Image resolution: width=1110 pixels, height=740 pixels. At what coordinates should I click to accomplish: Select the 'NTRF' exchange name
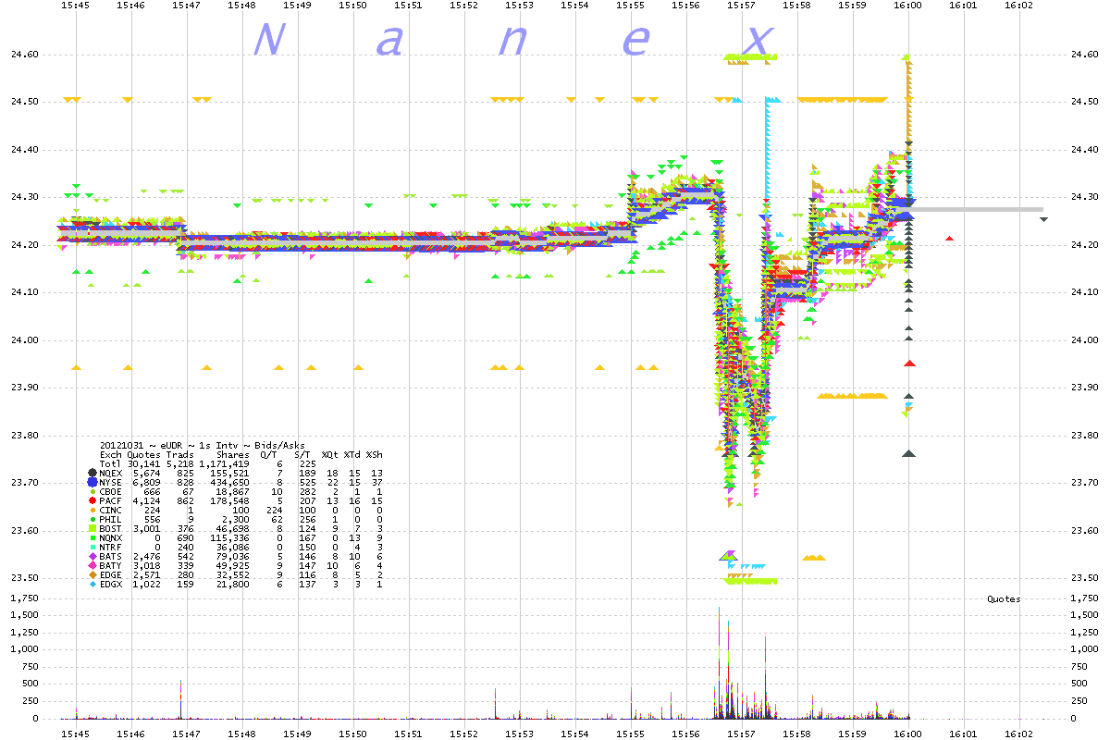[x=111, y=547]
